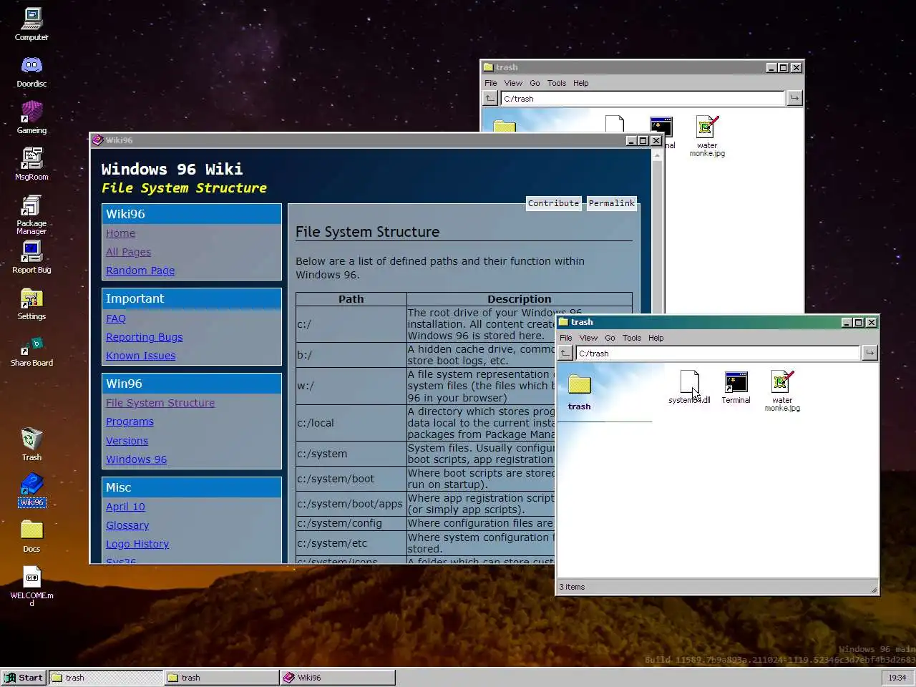This screenshot has height=687, width=916.
Task: Open the Settings desktop icon
Action: (31, 304)
